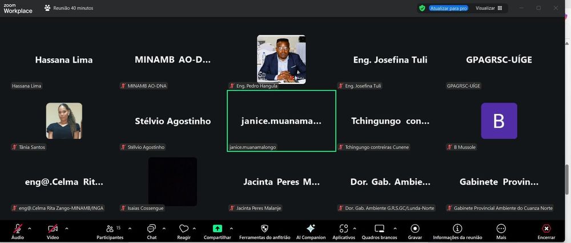Image resolution: width=571 pixels, height=243 pixels.
Task: Open the Visualizar layout menu
Action: (x=489, y=8)
